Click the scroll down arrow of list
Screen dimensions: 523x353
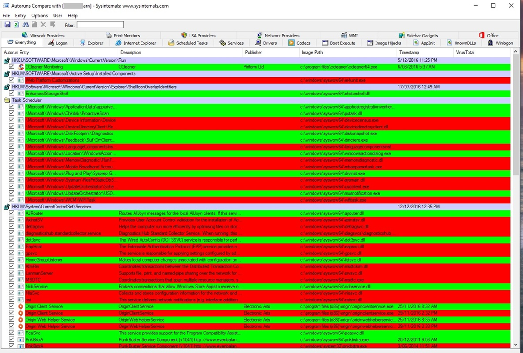[516, 345]
